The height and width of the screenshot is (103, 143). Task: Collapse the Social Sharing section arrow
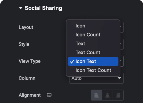21,8
